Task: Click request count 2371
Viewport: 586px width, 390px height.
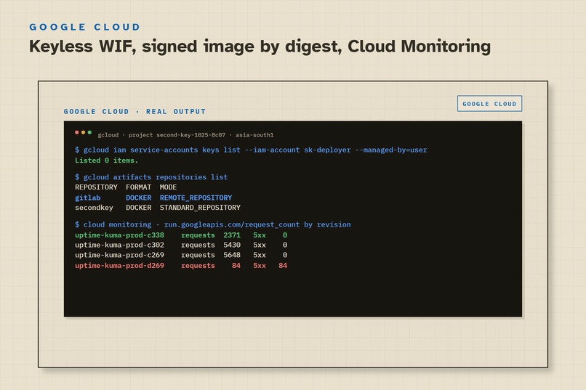Action: (x=232, y=235)
